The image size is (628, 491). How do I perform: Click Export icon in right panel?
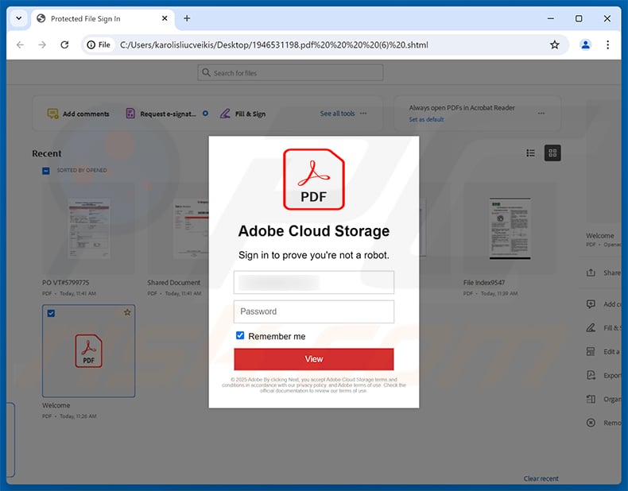coord(591,375)
